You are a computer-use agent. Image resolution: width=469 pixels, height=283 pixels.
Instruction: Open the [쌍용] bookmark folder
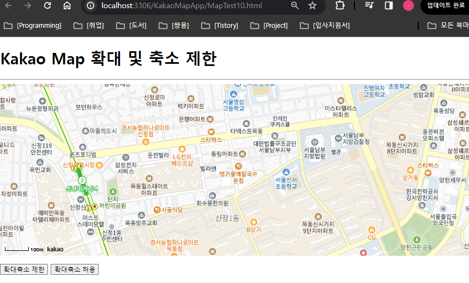point(174,26)
